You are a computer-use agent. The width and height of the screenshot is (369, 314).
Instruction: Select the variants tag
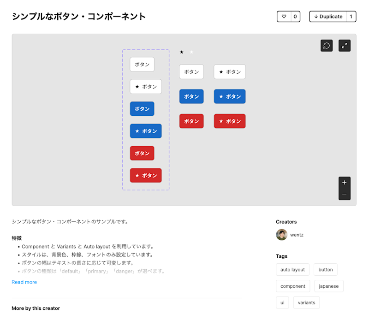point(306,302)
